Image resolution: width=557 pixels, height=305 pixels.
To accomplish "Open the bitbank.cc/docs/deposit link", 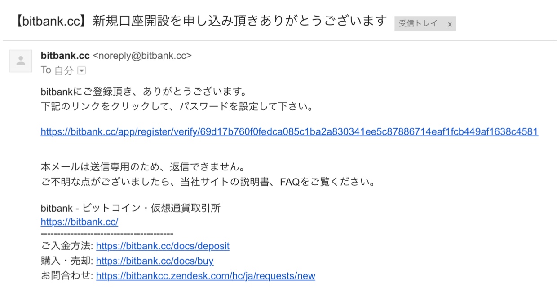I will (163, 246).
